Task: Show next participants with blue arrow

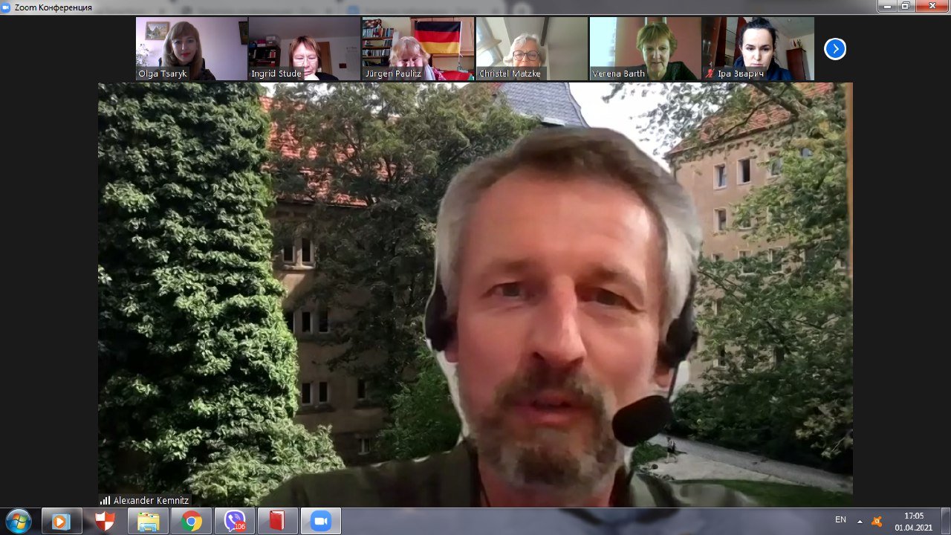Action: (x=835, y=49)
